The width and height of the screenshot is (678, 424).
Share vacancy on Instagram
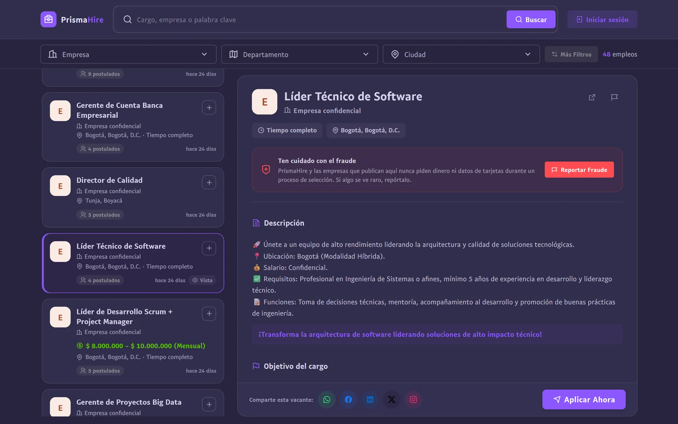coord(413,400)
